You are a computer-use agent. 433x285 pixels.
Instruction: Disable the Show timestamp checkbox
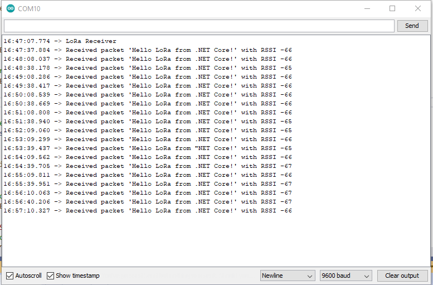(x=51, y=276)
